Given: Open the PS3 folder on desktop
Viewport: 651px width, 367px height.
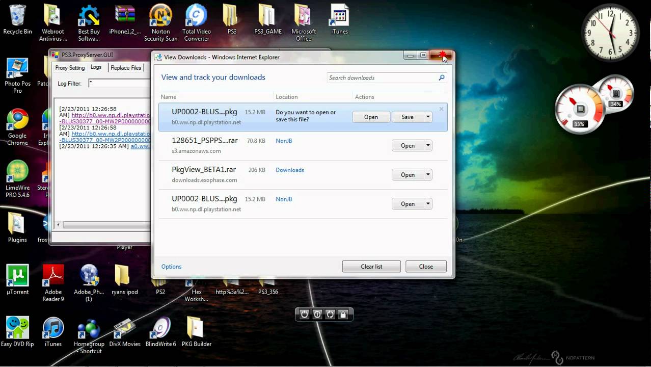Looking at the screenshot, I should pyautogui.click(x=232, y=19).
